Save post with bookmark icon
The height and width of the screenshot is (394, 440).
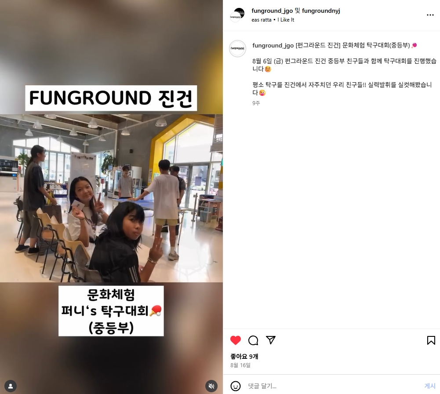tap(431, 340)
